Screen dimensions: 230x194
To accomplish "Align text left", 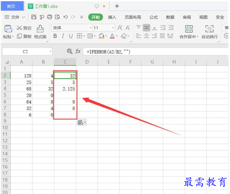I will click(x=139, y=36).
